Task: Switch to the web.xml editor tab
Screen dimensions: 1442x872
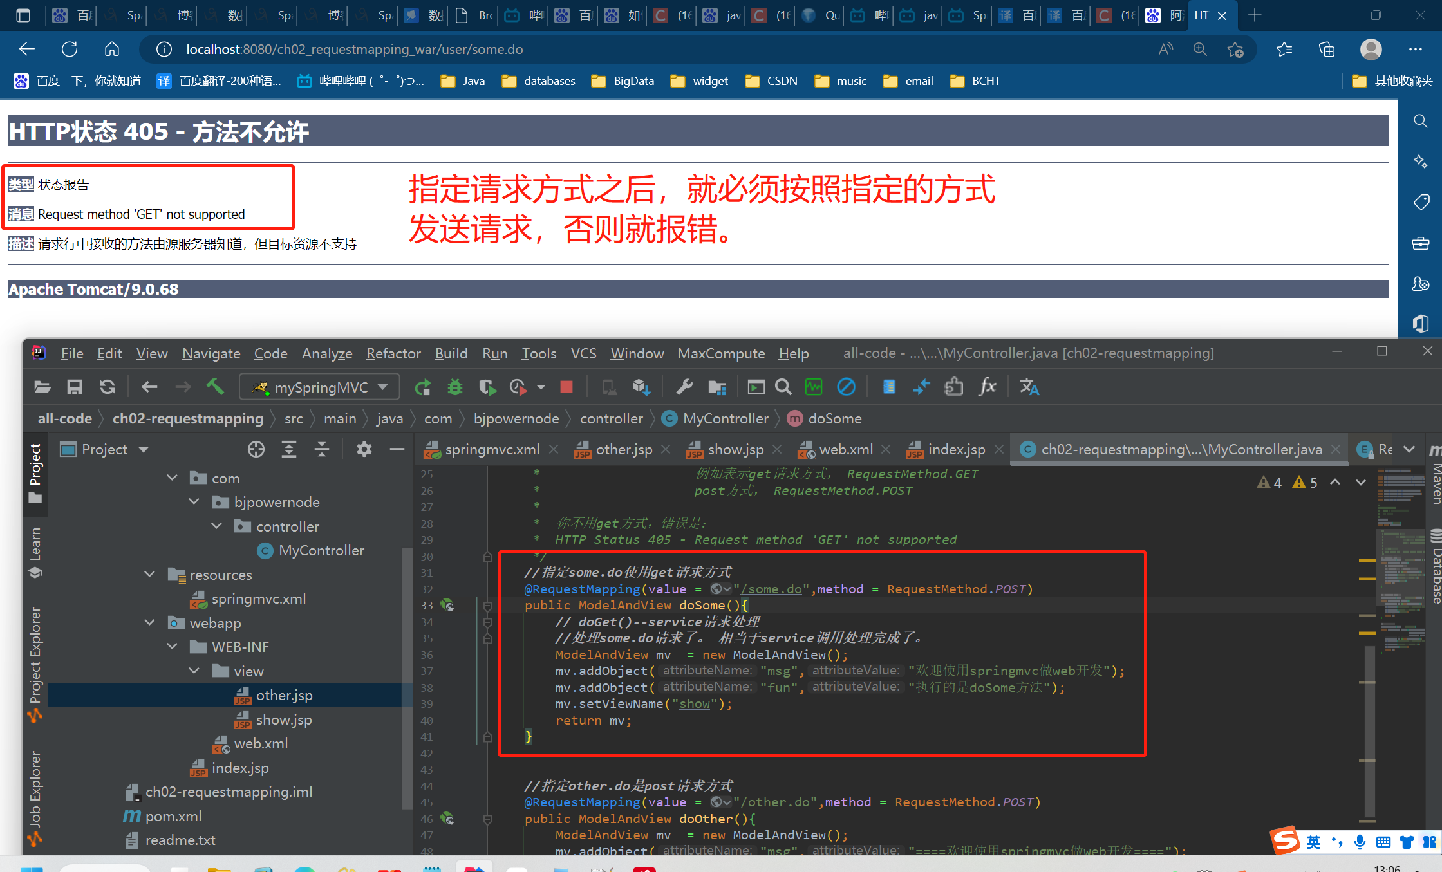Action: (845, 449)
